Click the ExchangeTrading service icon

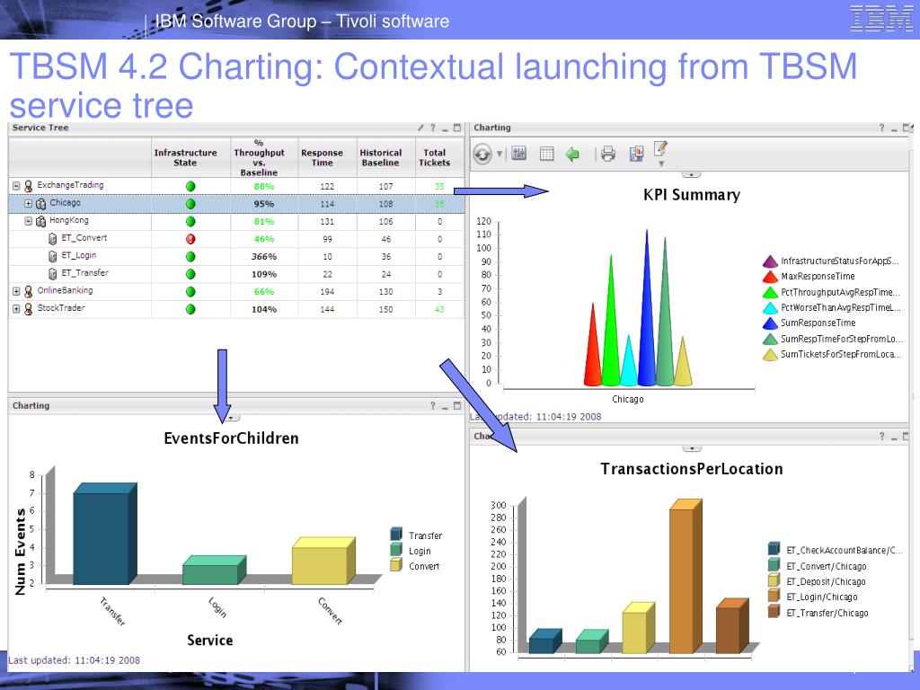(x=28, y=186)
